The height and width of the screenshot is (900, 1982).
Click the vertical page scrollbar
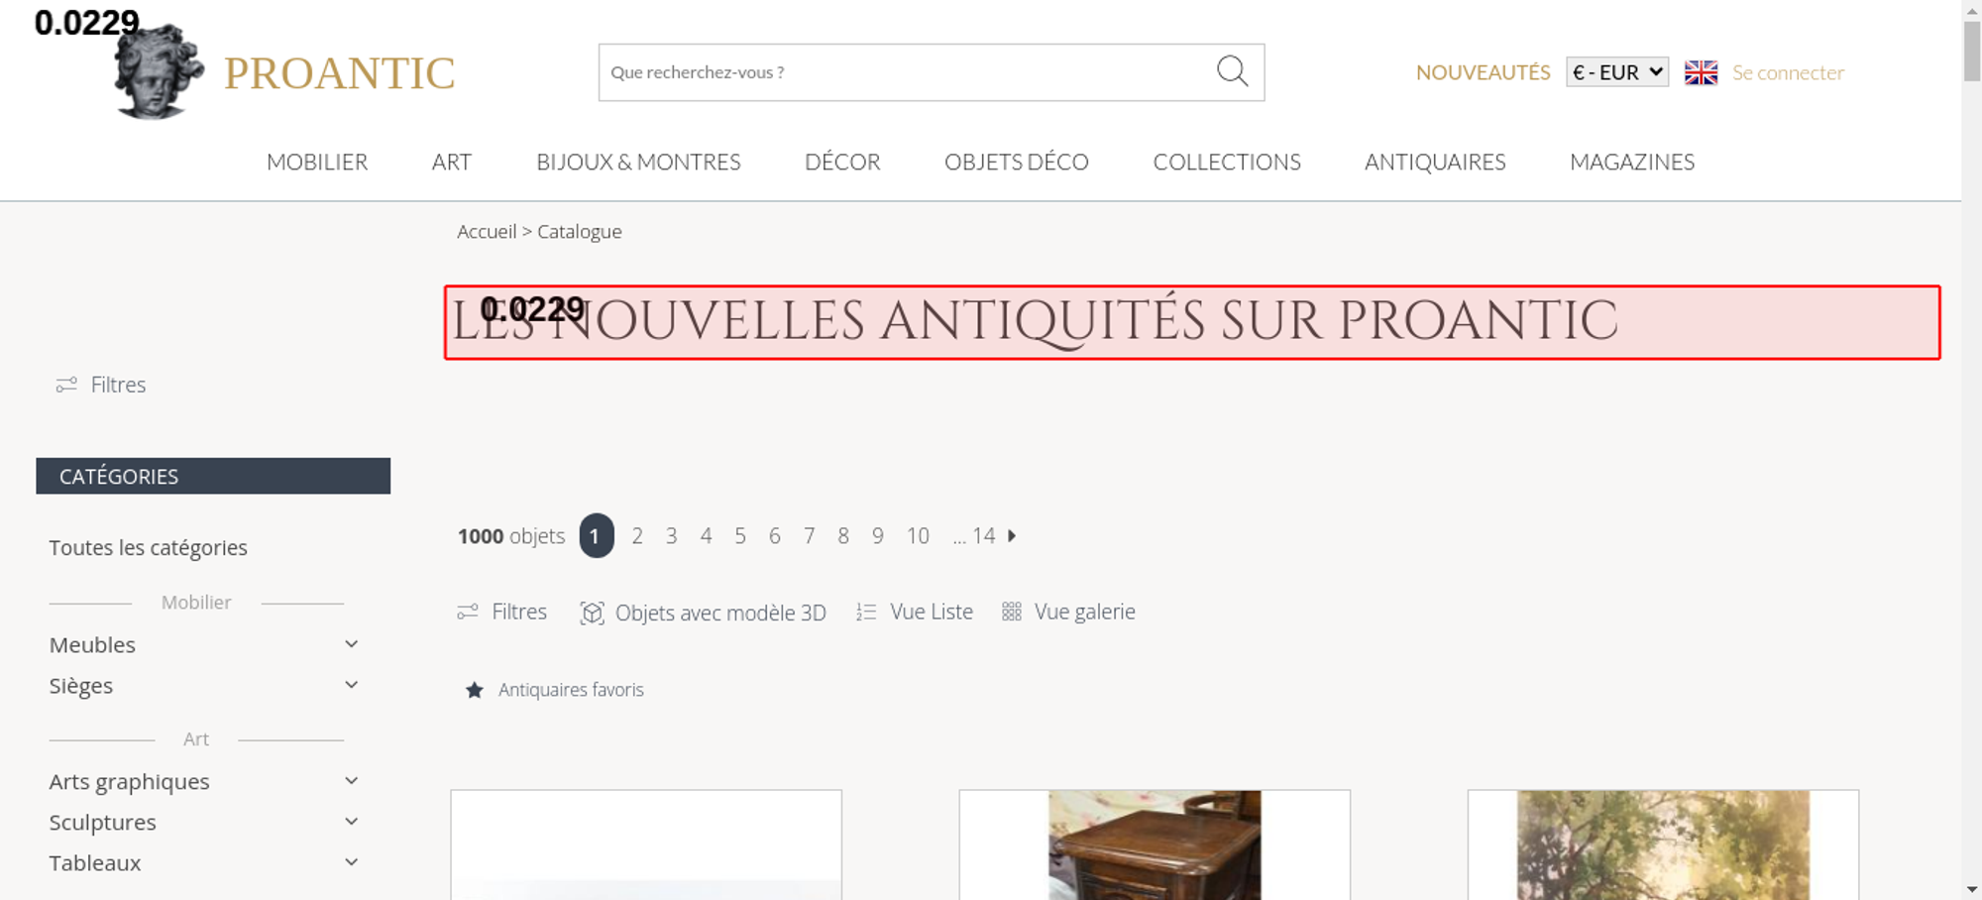tap(1972, 450)
